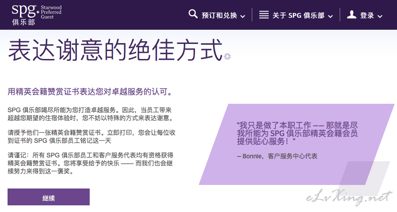
Task: Click the quote starting 我只是做了本职工作
Action: point(297,133)
